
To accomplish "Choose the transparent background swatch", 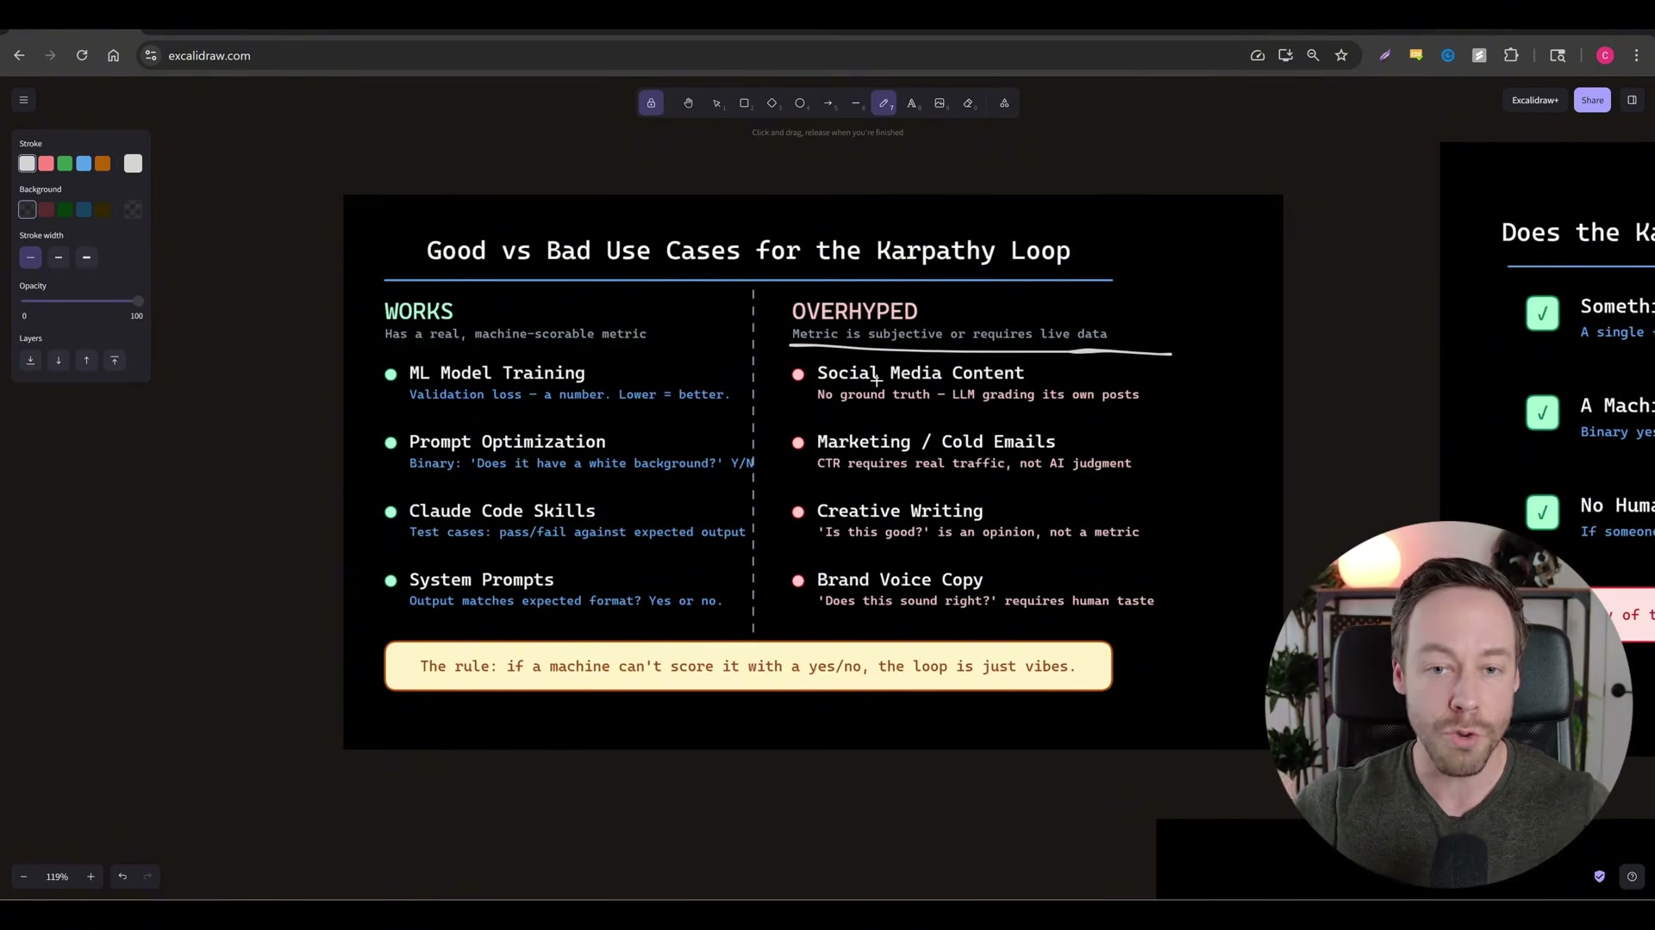I will (28, 209).
